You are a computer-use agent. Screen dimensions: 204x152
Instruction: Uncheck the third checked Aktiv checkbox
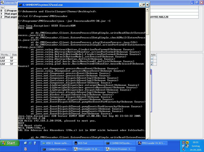click(x=152, y=64)
